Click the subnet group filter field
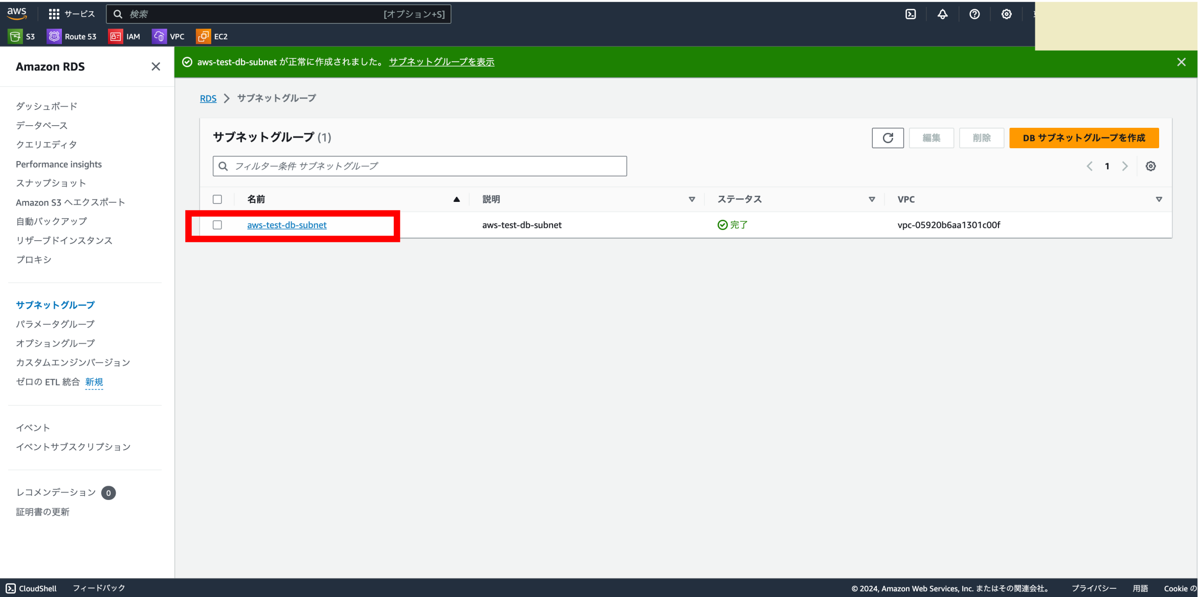Image resolution: width=1198 pixels, height=597 pixels. point(419,166)
